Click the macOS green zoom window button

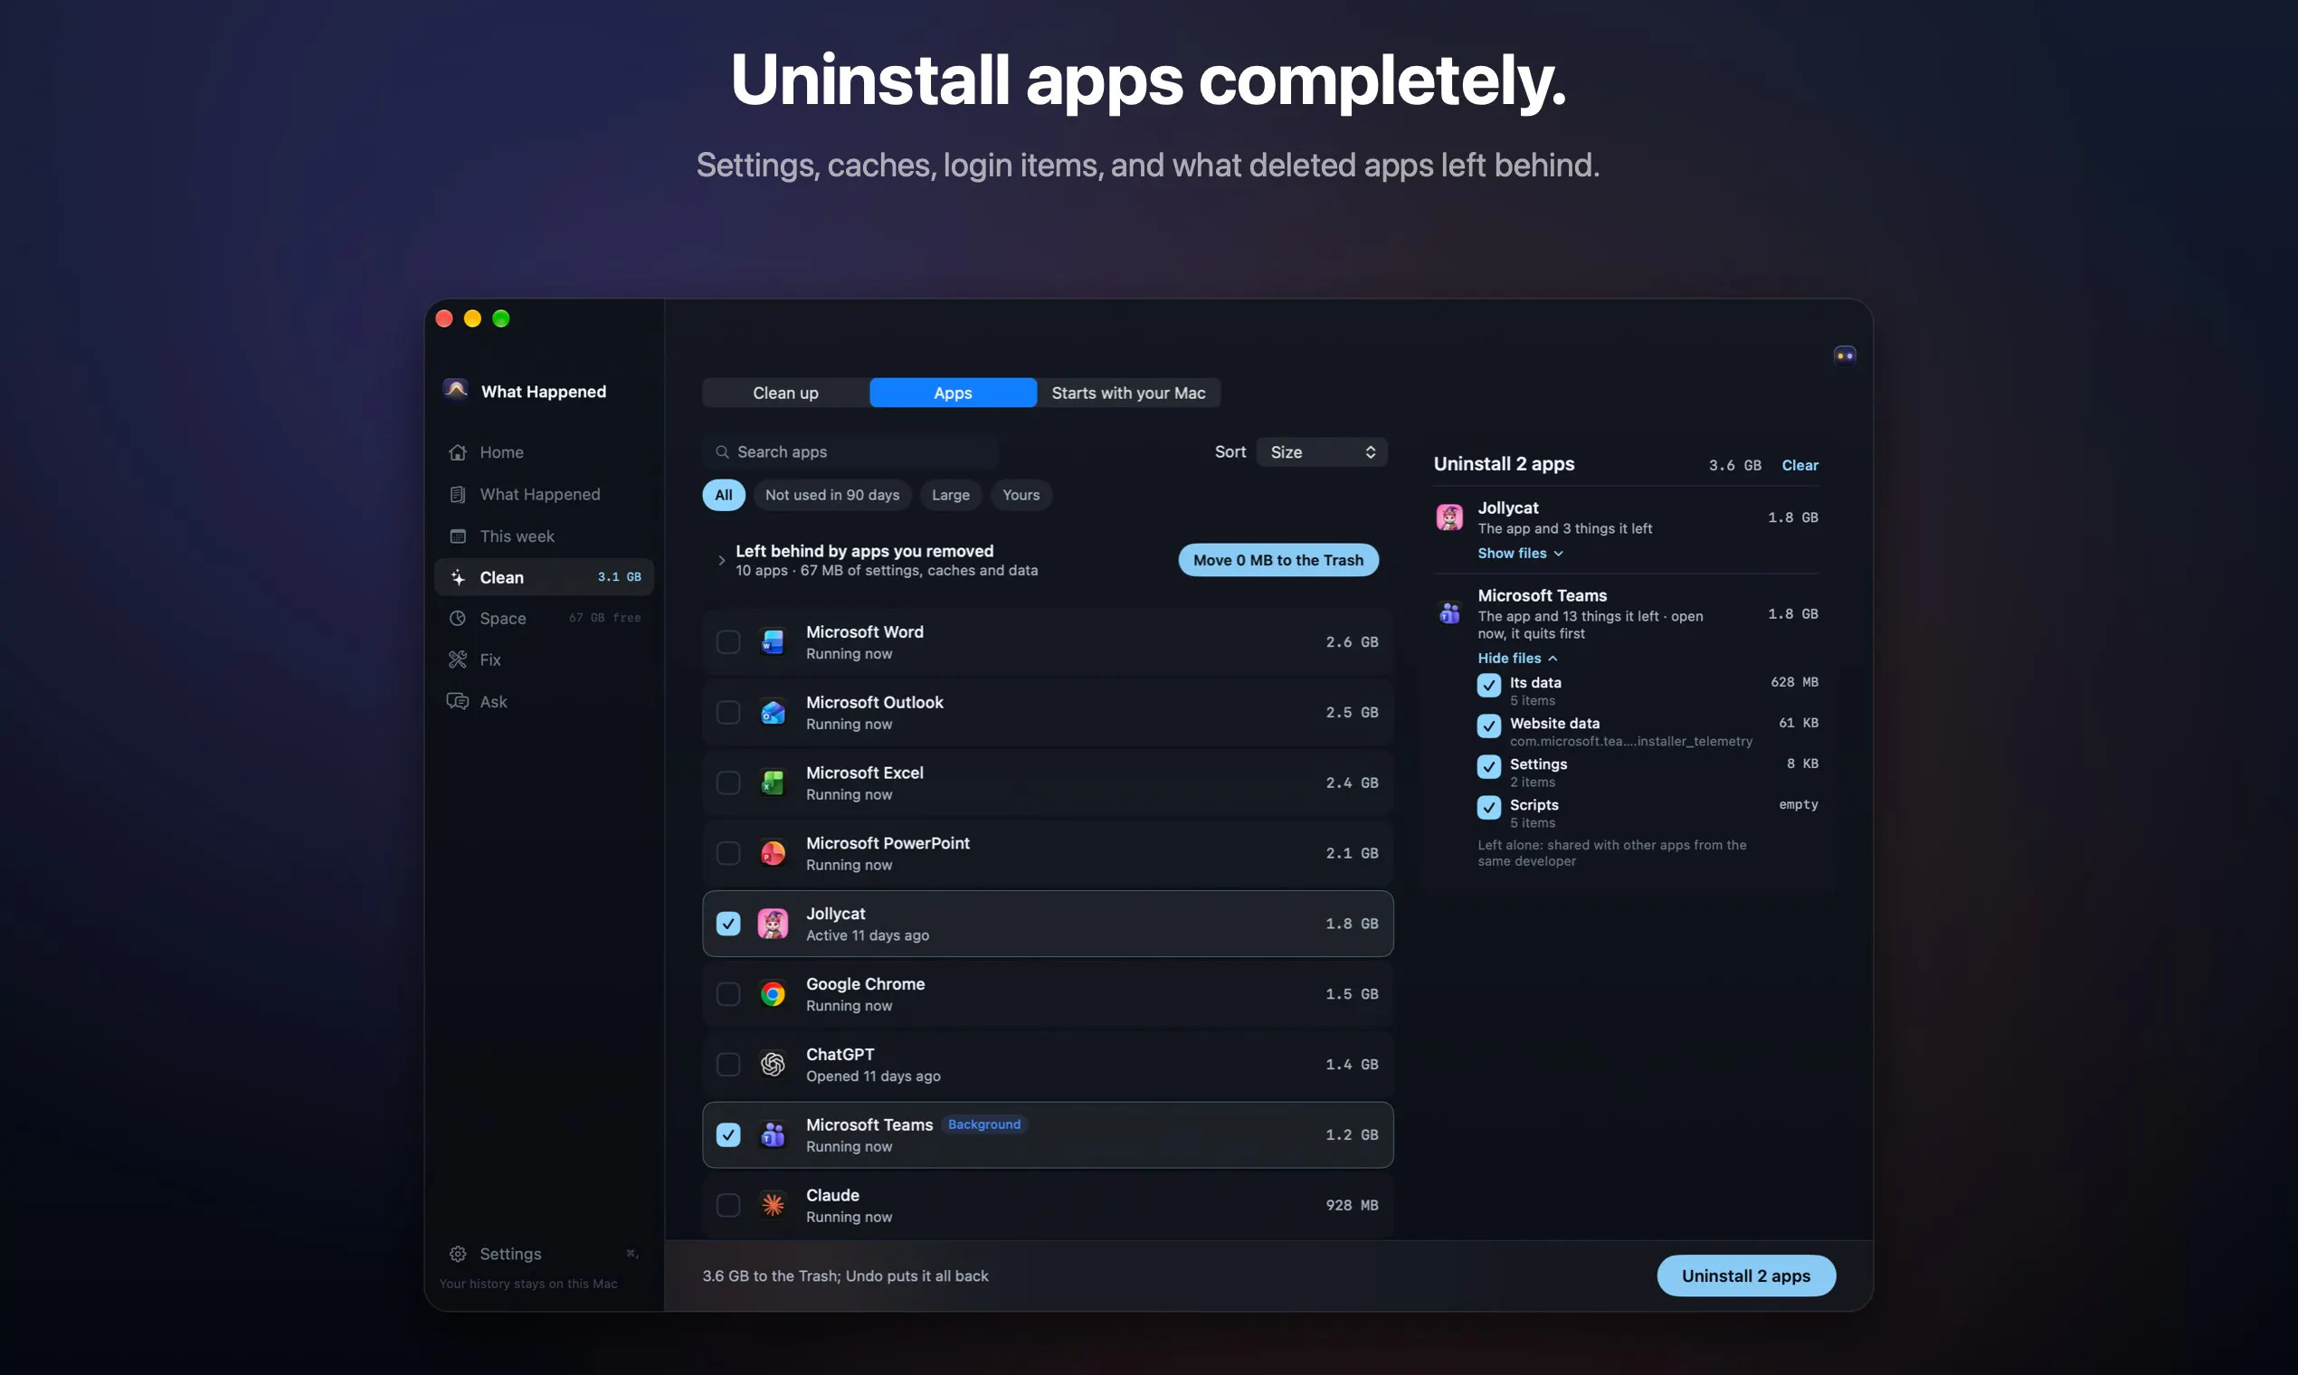coord(500,318)
